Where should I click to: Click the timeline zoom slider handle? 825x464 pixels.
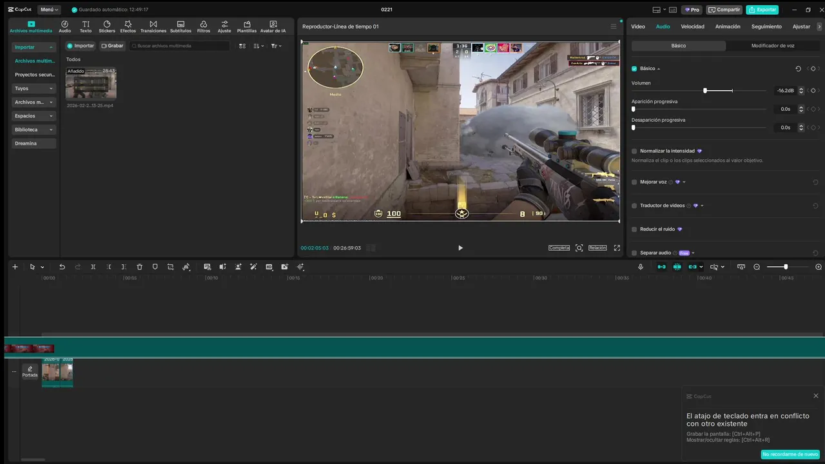[786, 267]
